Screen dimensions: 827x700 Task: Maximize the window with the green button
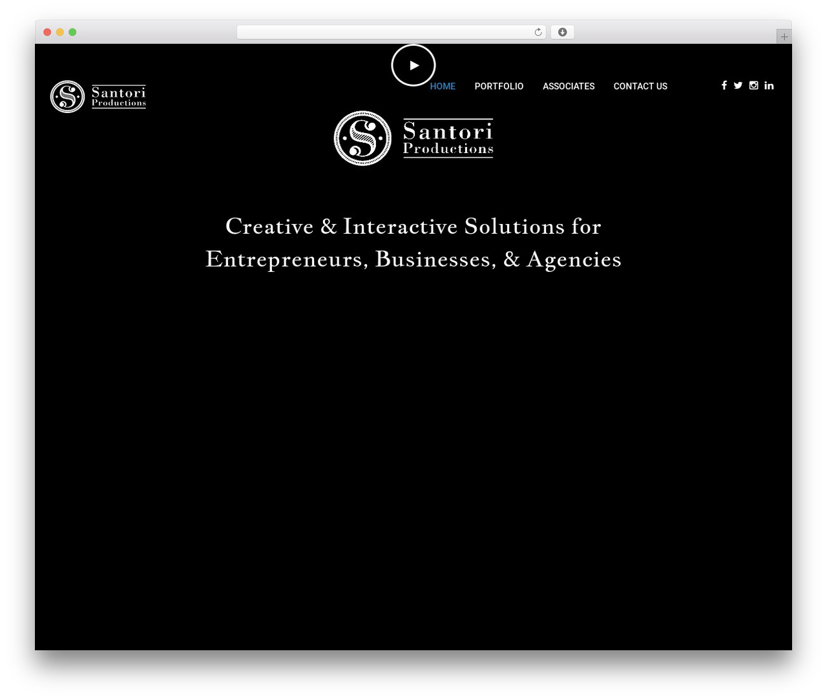pos(72,32)
